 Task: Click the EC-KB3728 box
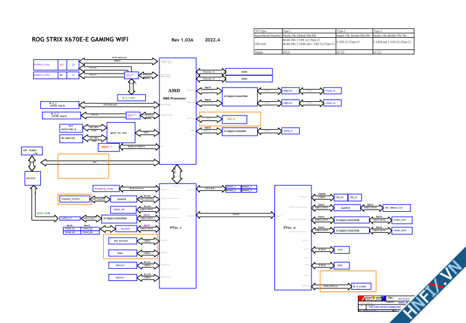(71, 138)
